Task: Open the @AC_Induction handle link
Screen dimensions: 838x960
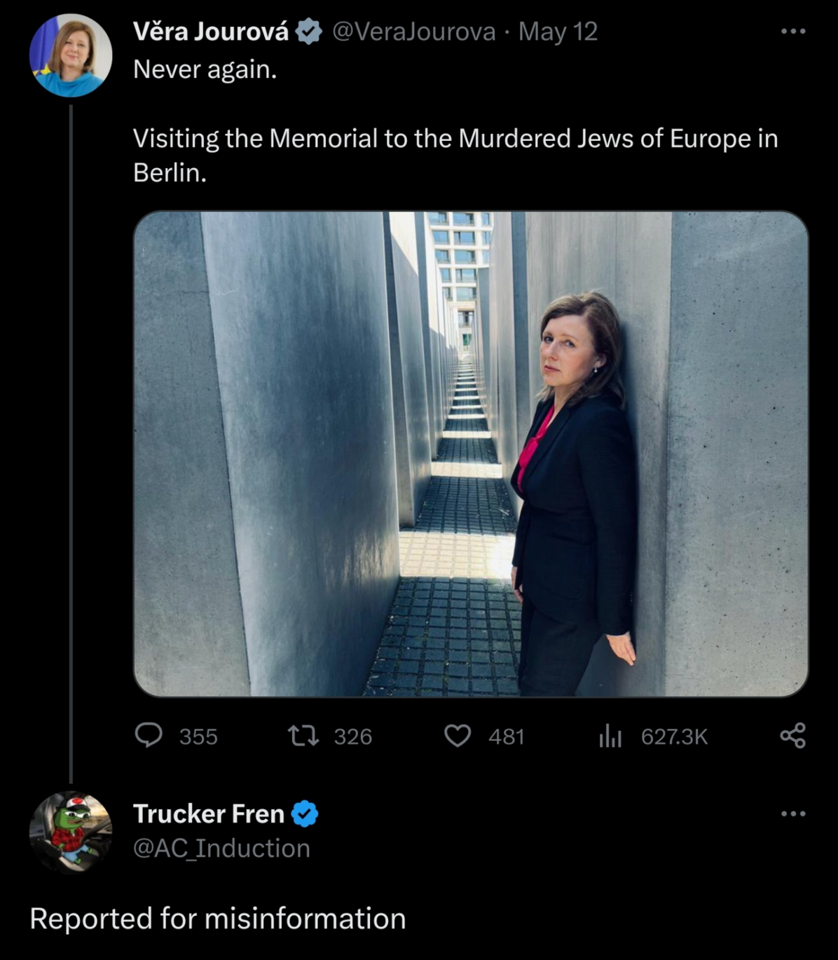Action: (221, 848)
